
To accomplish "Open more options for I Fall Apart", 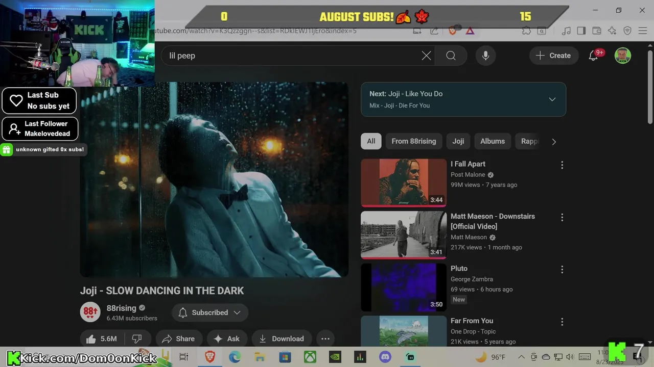I will click(562, 165).
